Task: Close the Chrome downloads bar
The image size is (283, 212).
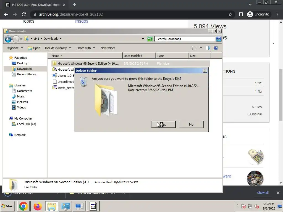Action: [278, 193]
